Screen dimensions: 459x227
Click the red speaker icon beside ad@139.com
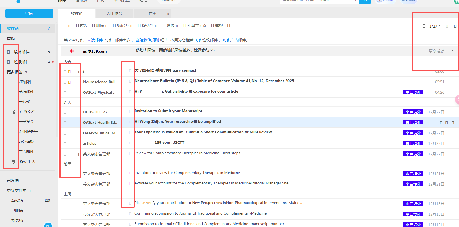click(x=72, y=51)
